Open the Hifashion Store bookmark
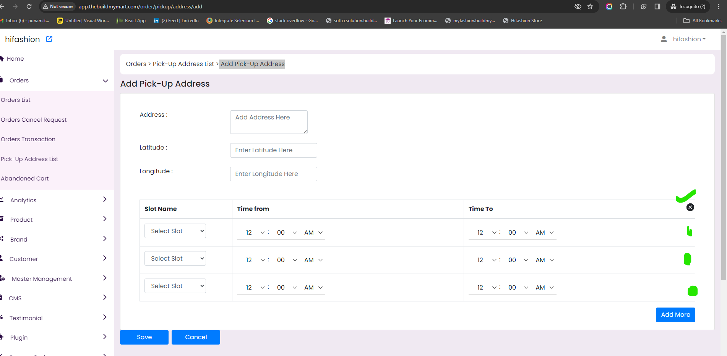The image size is (727, 356). click(523, 21)
